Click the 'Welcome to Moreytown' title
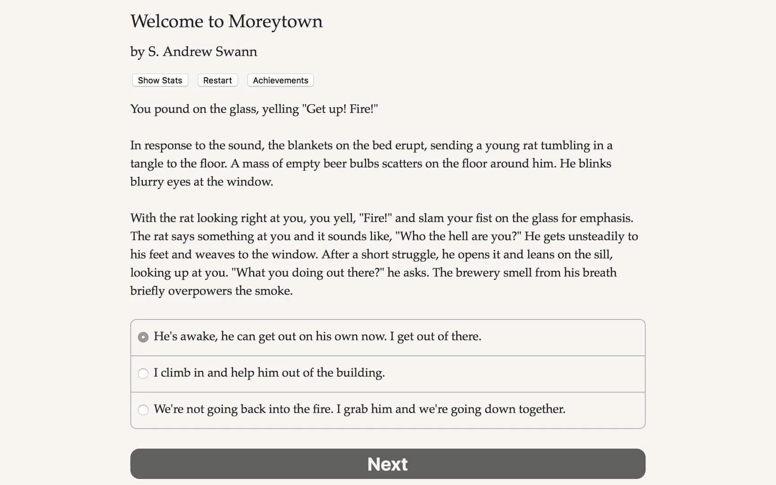 [x=226, y=21]
